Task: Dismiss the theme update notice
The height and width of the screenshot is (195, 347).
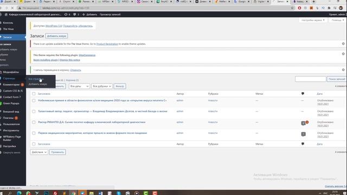Action: [343, 44]
